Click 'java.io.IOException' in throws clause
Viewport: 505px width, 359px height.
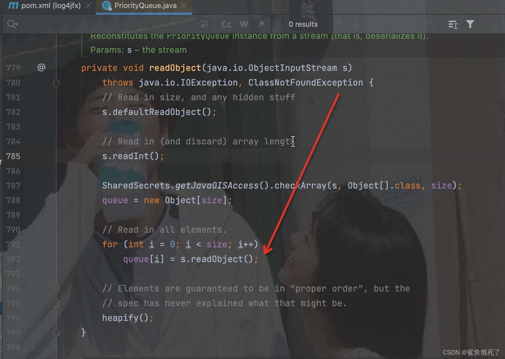[188, 83]
